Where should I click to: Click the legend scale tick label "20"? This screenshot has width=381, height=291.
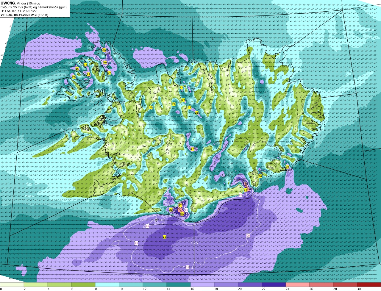(x=240, y=289)
